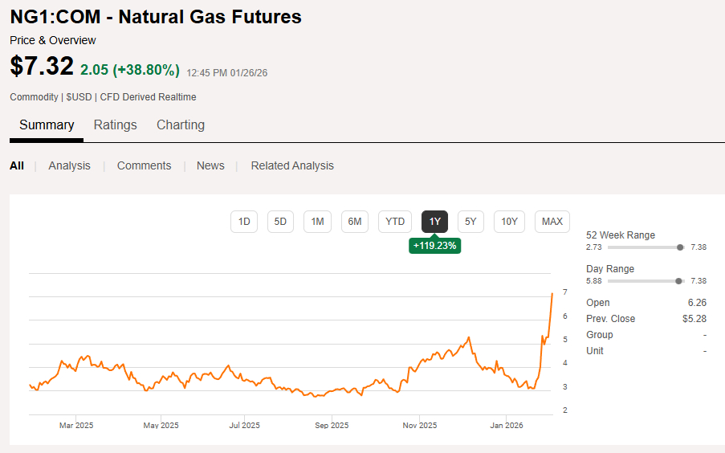The width and height of the screenshot is (725, 453).
Task: Click the Day Range slider marker
Action: [x=679, y=281]
